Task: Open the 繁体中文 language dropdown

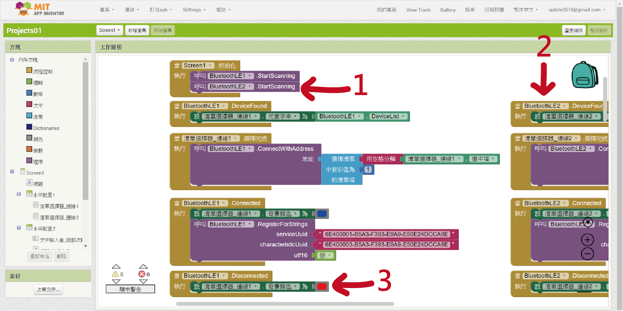Action: pos(525,10)
